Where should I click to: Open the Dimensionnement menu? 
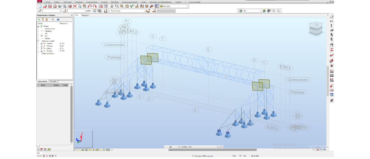130,2
